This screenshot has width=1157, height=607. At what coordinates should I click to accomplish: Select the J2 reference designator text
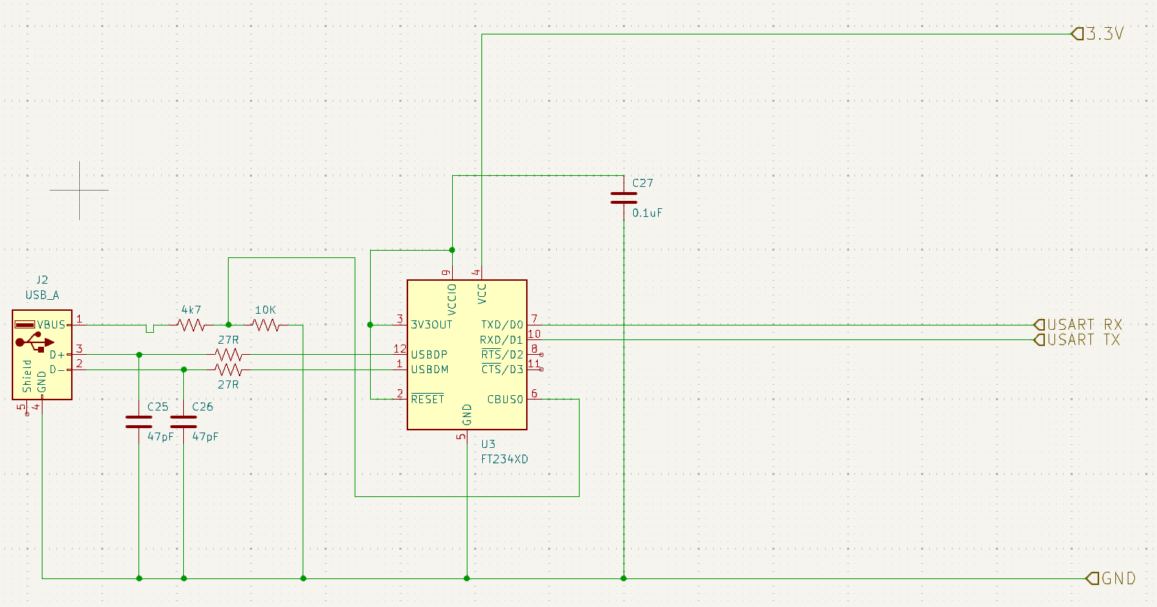42,280
